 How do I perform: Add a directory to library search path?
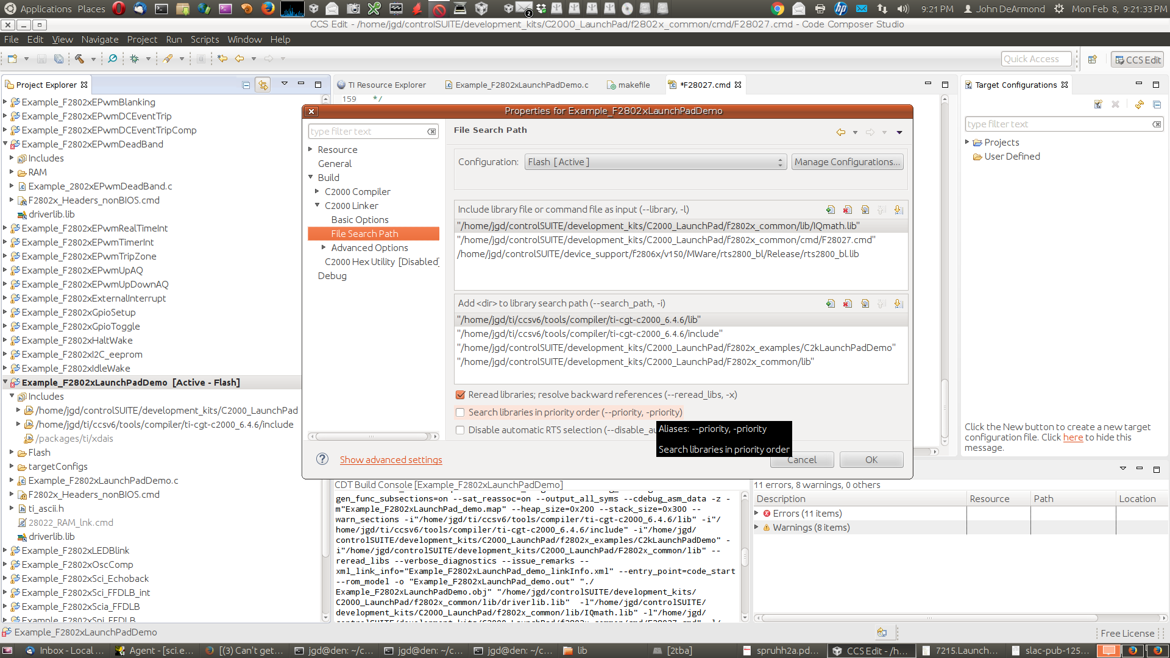pyautogui.click(x=830, y=303)
